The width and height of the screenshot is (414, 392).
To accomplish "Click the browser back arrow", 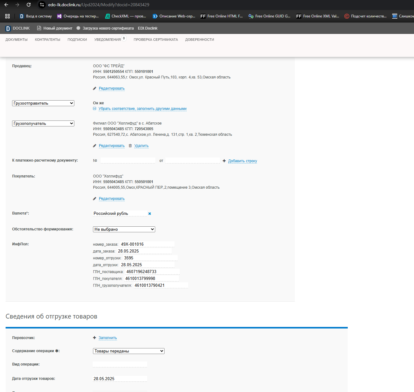I will coord(6,5).
